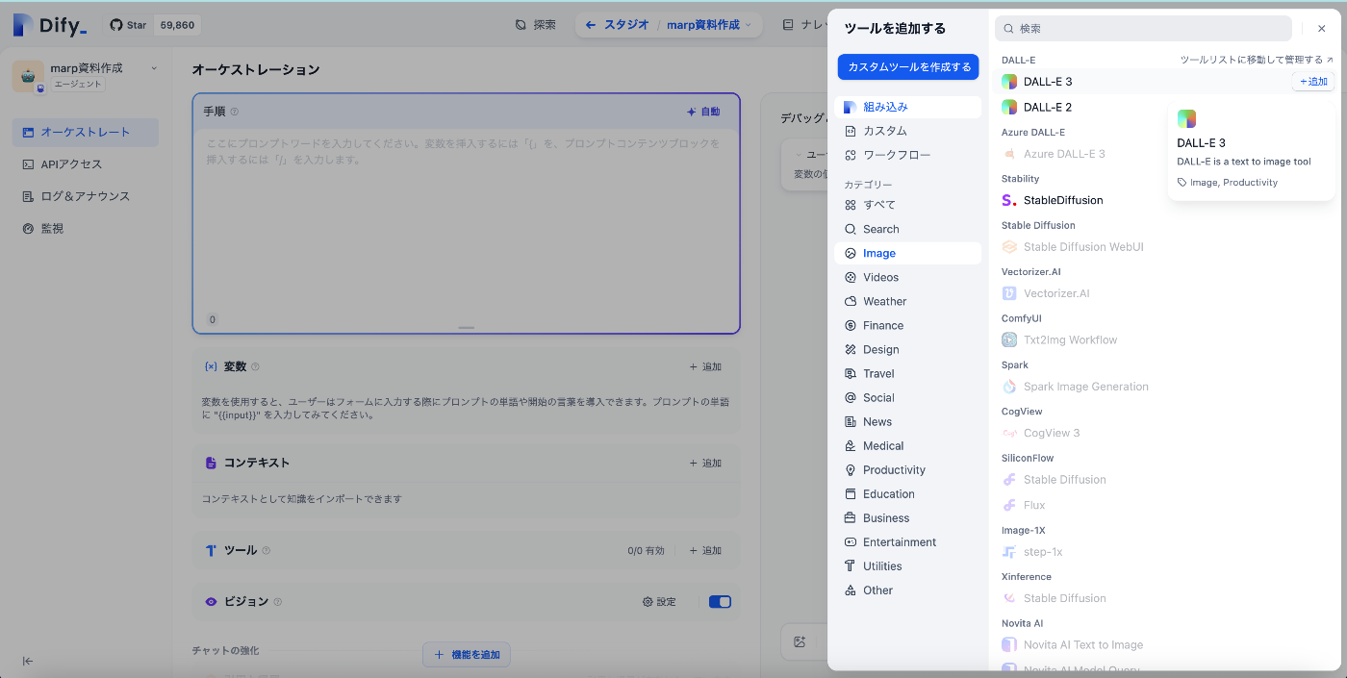
Task: Click the 機能を追加 button
Action: (x=467, y=655)
